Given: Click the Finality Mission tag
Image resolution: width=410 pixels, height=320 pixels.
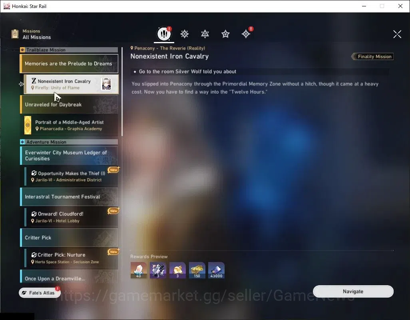Looking at the screenshot, I should [x=372, y=56].
